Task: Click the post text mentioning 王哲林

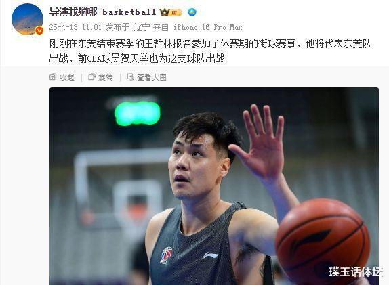Action: click(x=210, y=51)
